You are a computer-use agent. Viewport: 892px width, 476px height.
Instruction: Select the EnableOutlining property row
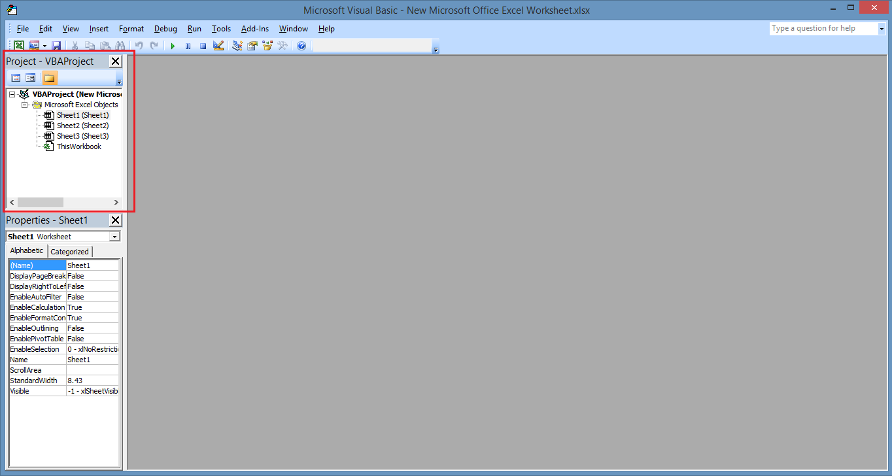(x=64, y=328)
